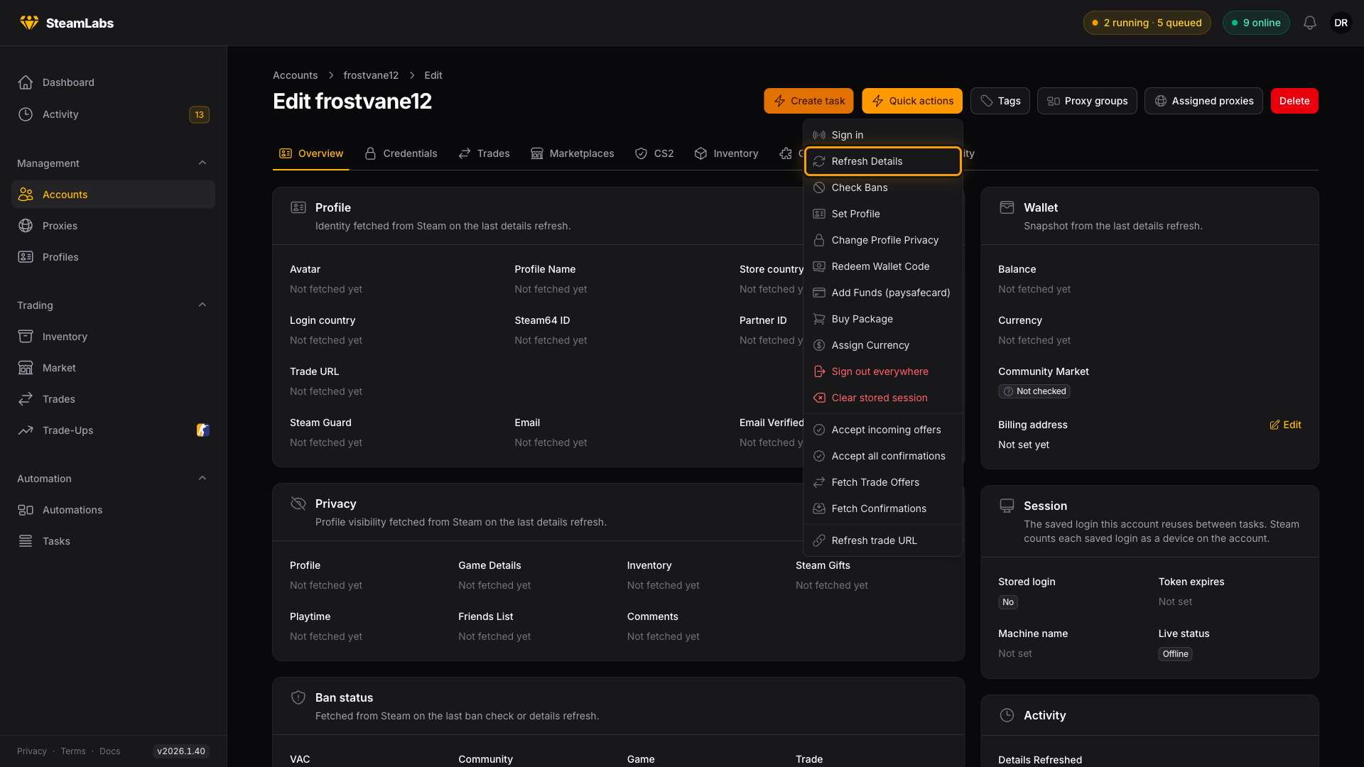The height and width of the screenshot is (767, 1364).
Task: Click the Activity clock icon in sidebar
Action: click(26, 114)
